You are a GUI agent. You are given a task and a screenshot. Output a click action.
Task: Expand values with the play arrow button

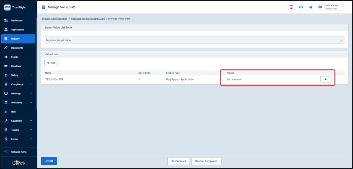pyautogui.click(x=325, y=79)
